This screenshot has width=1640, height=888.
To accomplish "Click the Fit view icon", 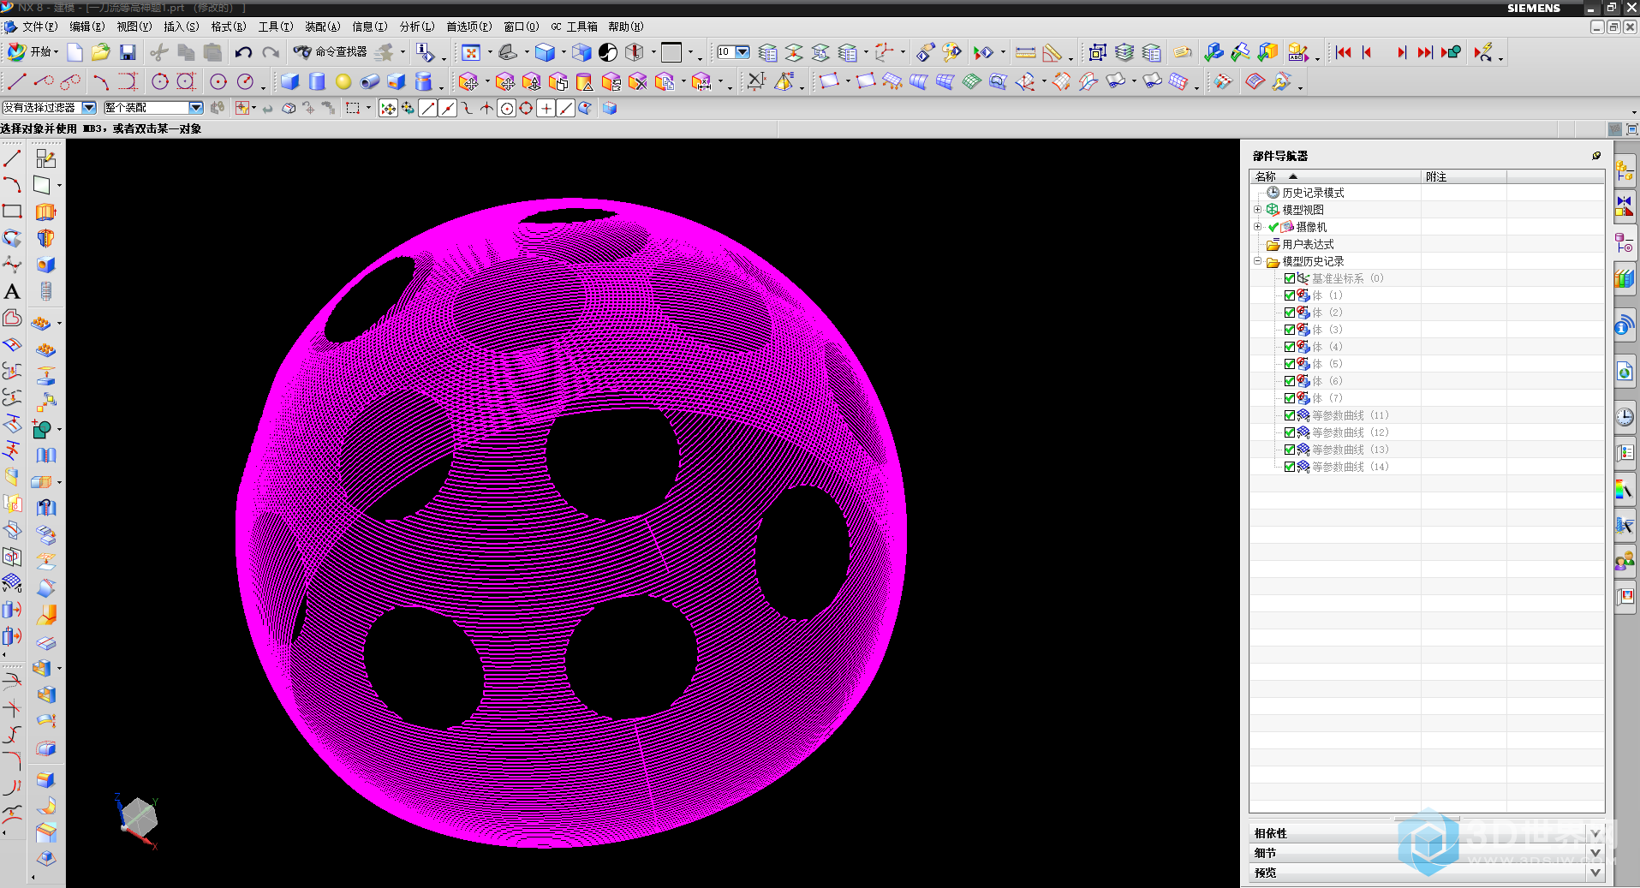I will (x=471, y=53).
